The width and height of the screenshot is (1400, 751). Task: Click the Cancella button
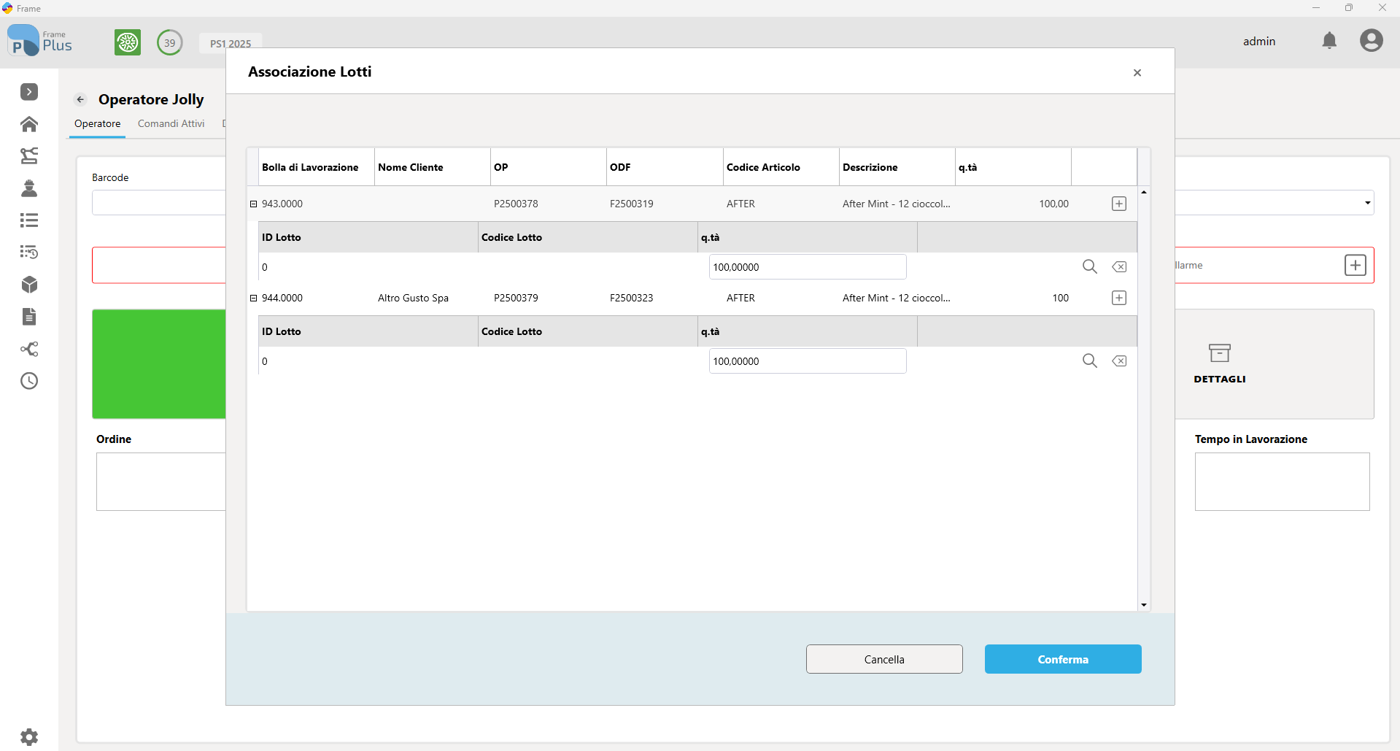point(884,659)
